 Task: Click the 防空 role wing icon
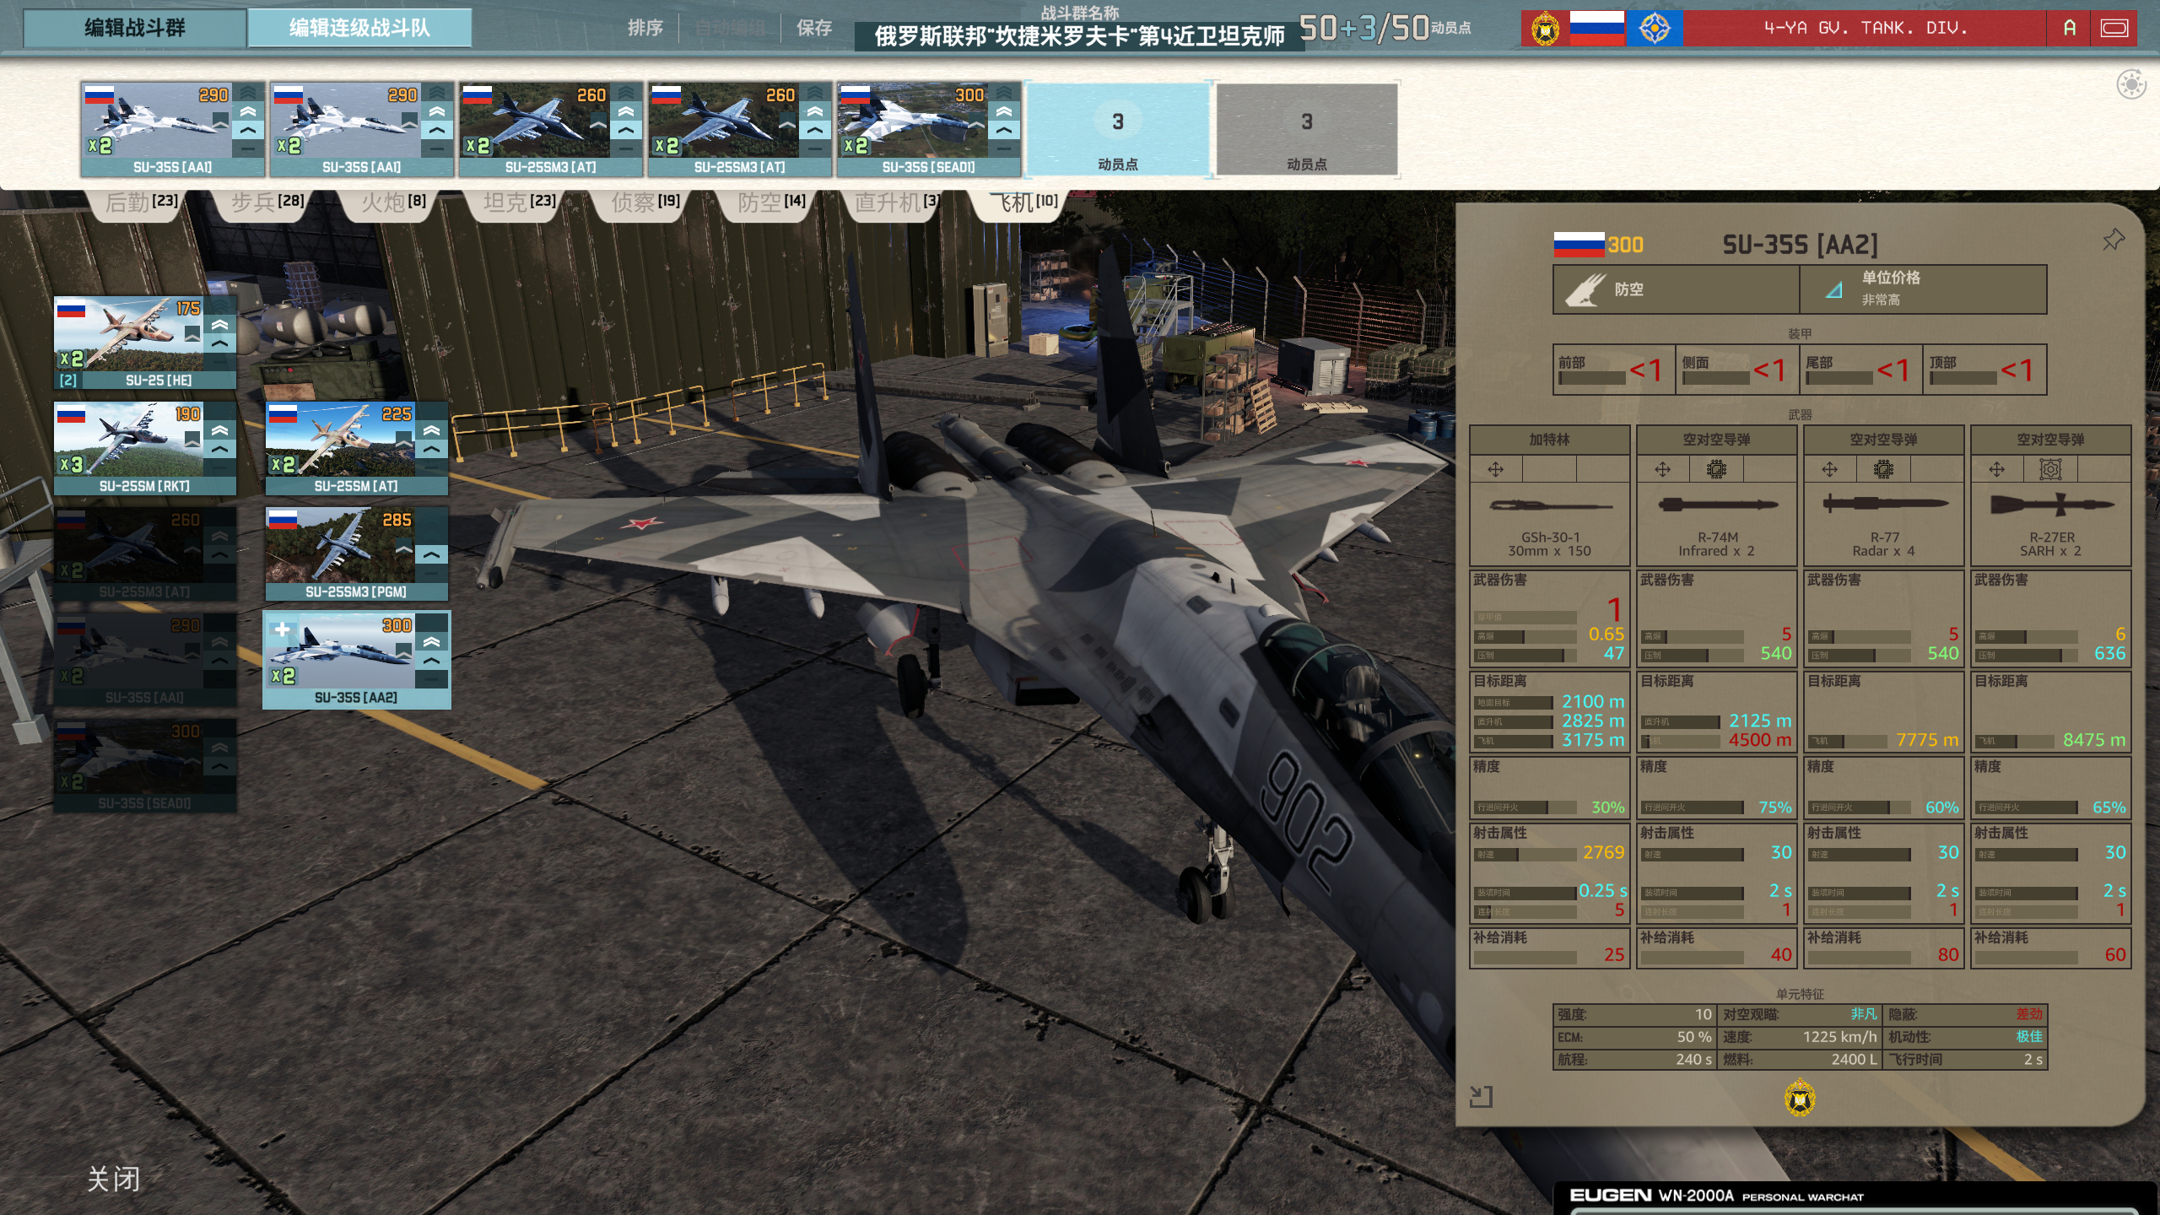coord(1585,289)
